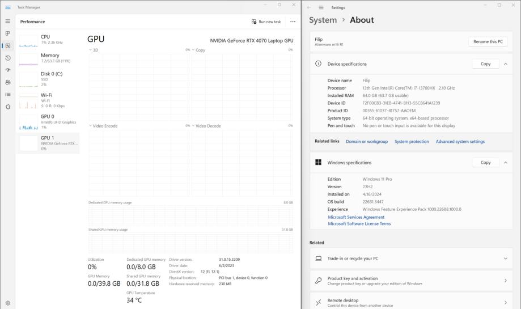Click the Settings back arrow

click(x=309, y=7)
